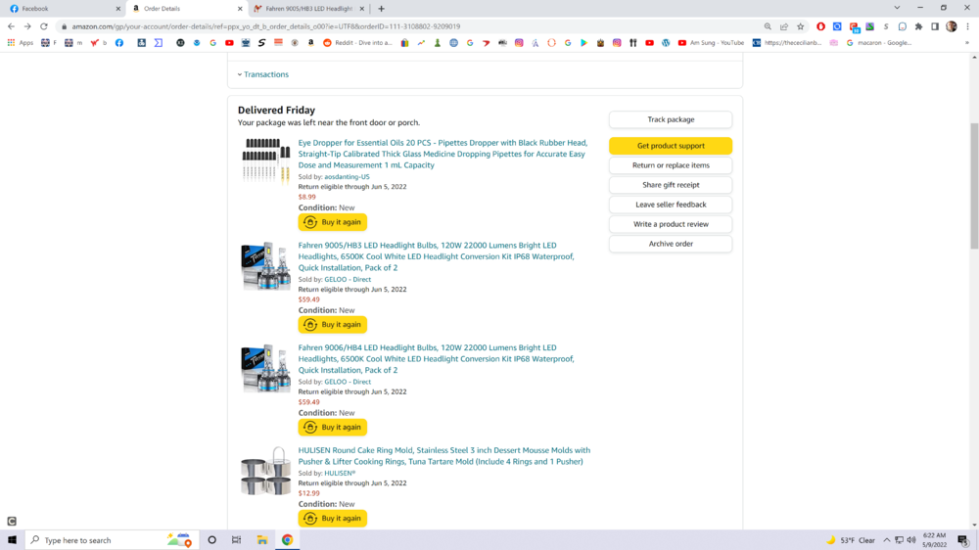
Task: Click the zoom magnifier icon in address bar
Action: tap(768, 26)
